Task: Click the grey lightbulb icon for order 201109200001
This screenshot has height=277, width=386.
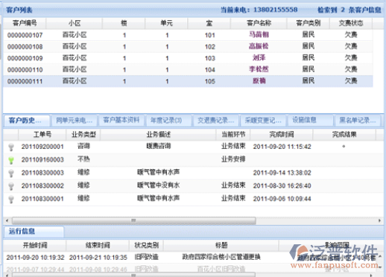Action: (11, 147)
